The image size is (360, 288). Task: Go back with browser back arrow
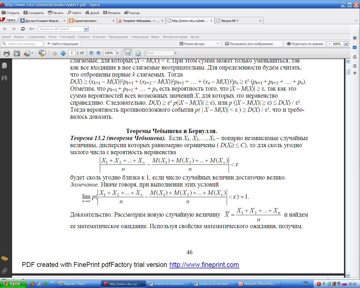(x=5, y=29)
